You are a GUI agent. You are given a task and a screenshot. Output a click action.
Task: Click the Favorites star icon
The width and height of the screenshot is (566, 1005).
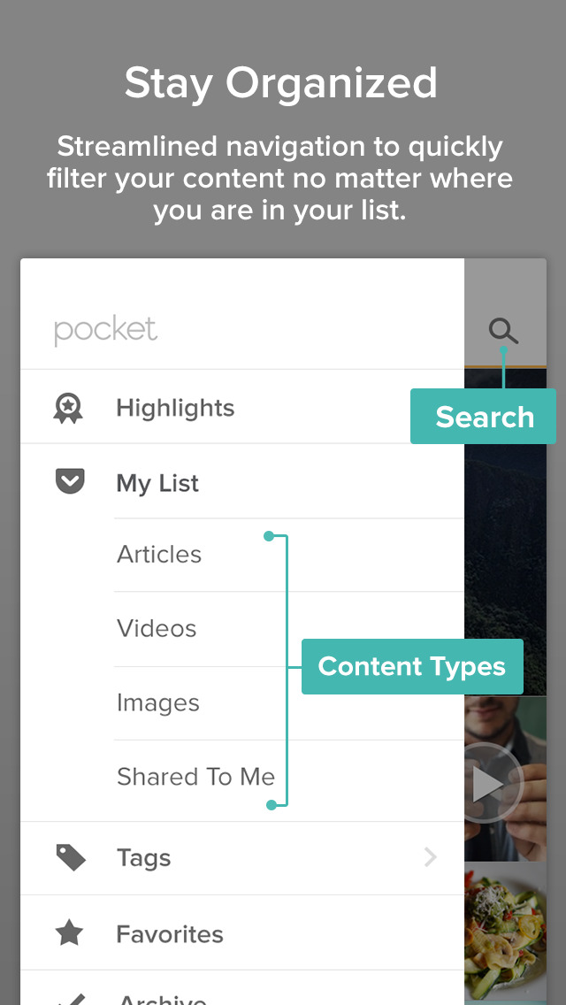coord(69,933)
